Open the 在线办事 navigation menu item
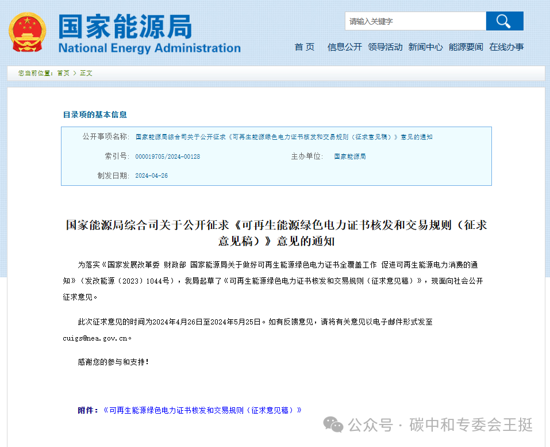The image size is (550, 447). [507, 47]
